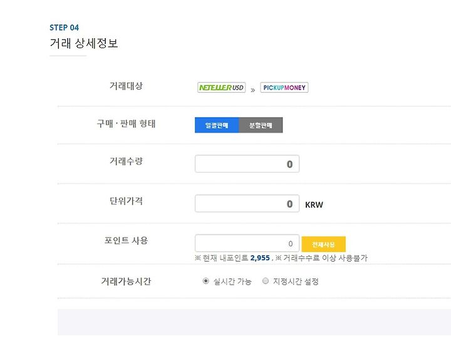Choose the 지정시간 설정 radio button
Viewport: 451px width, 341px height.
click(266, 281)
